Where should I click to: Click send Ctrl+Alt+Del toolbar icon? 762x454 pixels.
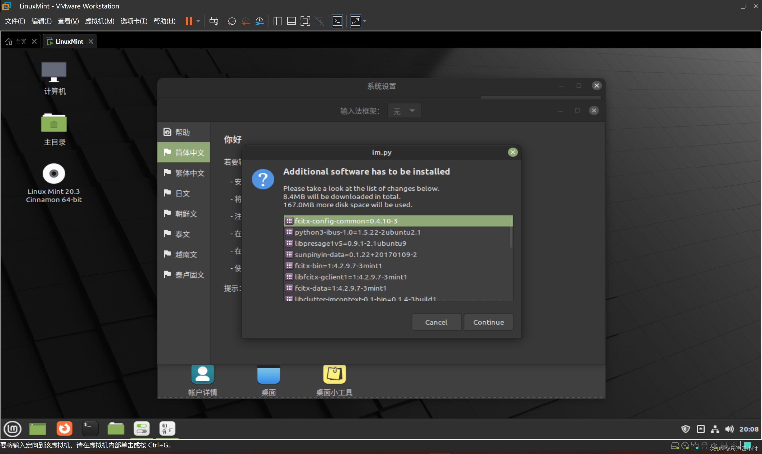click(214, 21)
